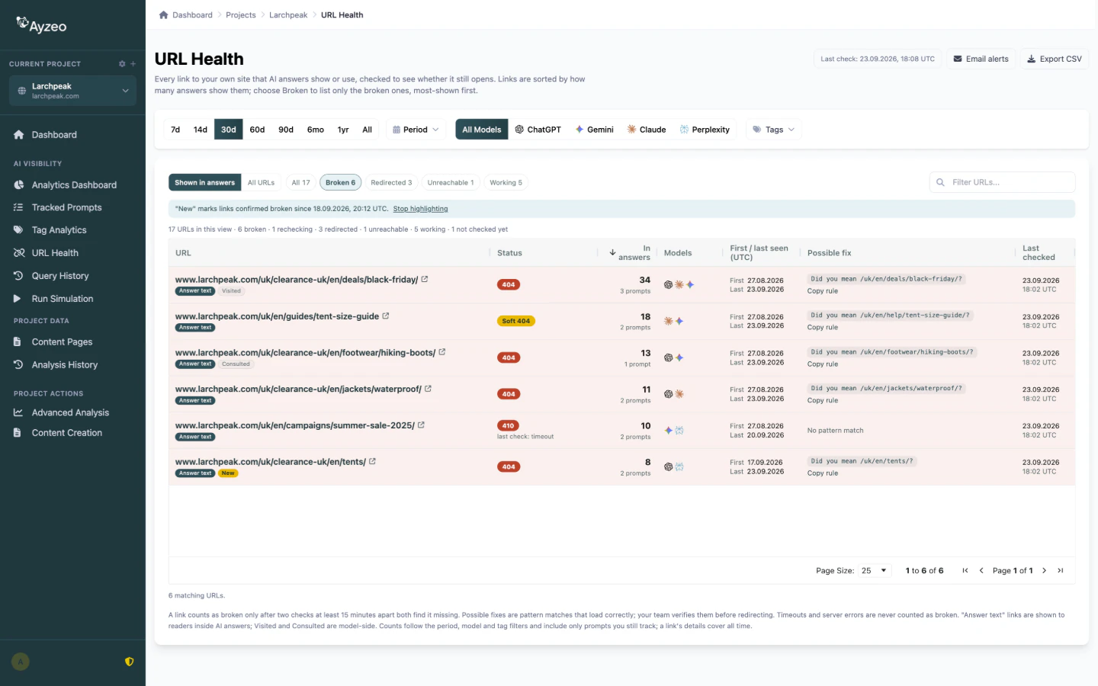Open project settings gear icon
This screenshot has width=1098, height=686.
tap(122, 64)
